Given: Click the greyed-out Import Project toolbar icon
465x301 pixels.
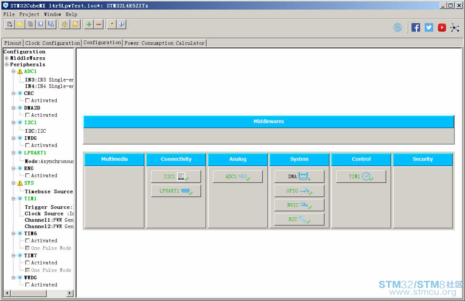Looking at the screenshot, I should [x=31, y=24].
